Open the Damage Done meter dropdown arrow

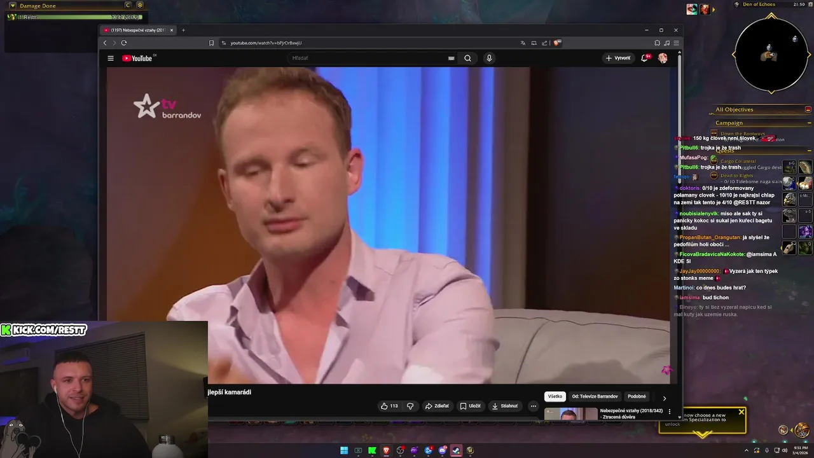click(12, 5)
